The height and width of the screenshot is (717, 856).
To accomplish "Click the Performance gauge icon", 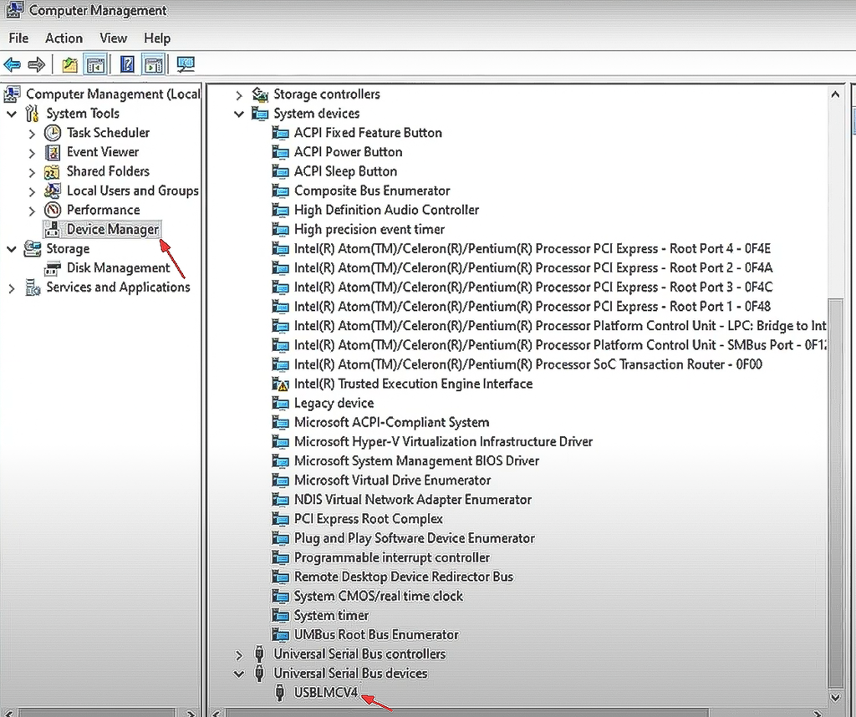I will 53,210.
